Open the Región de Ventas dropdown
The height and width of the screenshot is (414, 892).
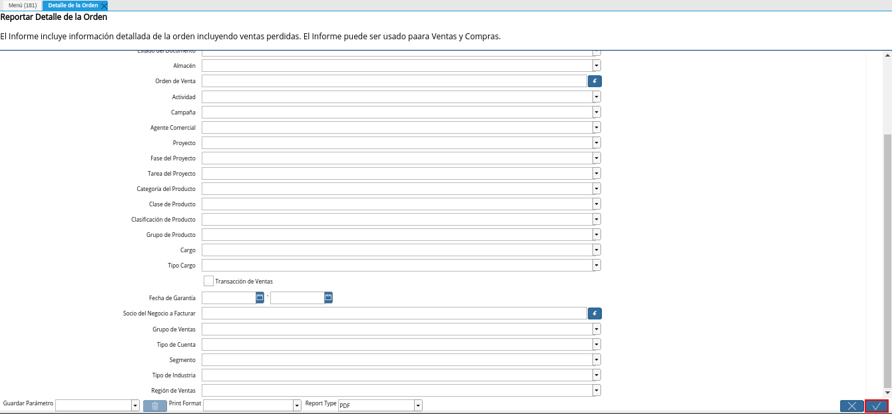[x=596, y=390]
